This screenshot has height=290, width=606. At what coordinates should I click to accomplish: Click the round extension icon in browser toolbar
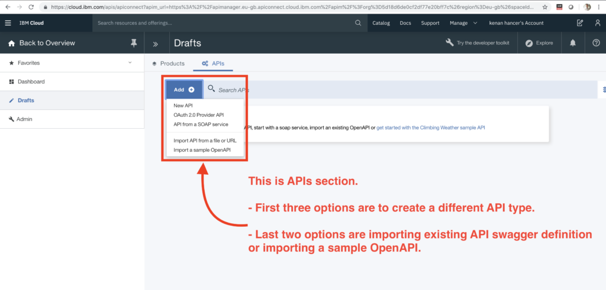(x=571, y=7)
